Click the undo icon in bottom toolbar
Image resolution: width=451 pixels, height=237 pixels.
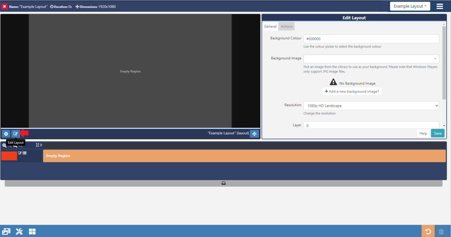click(428, 231)
